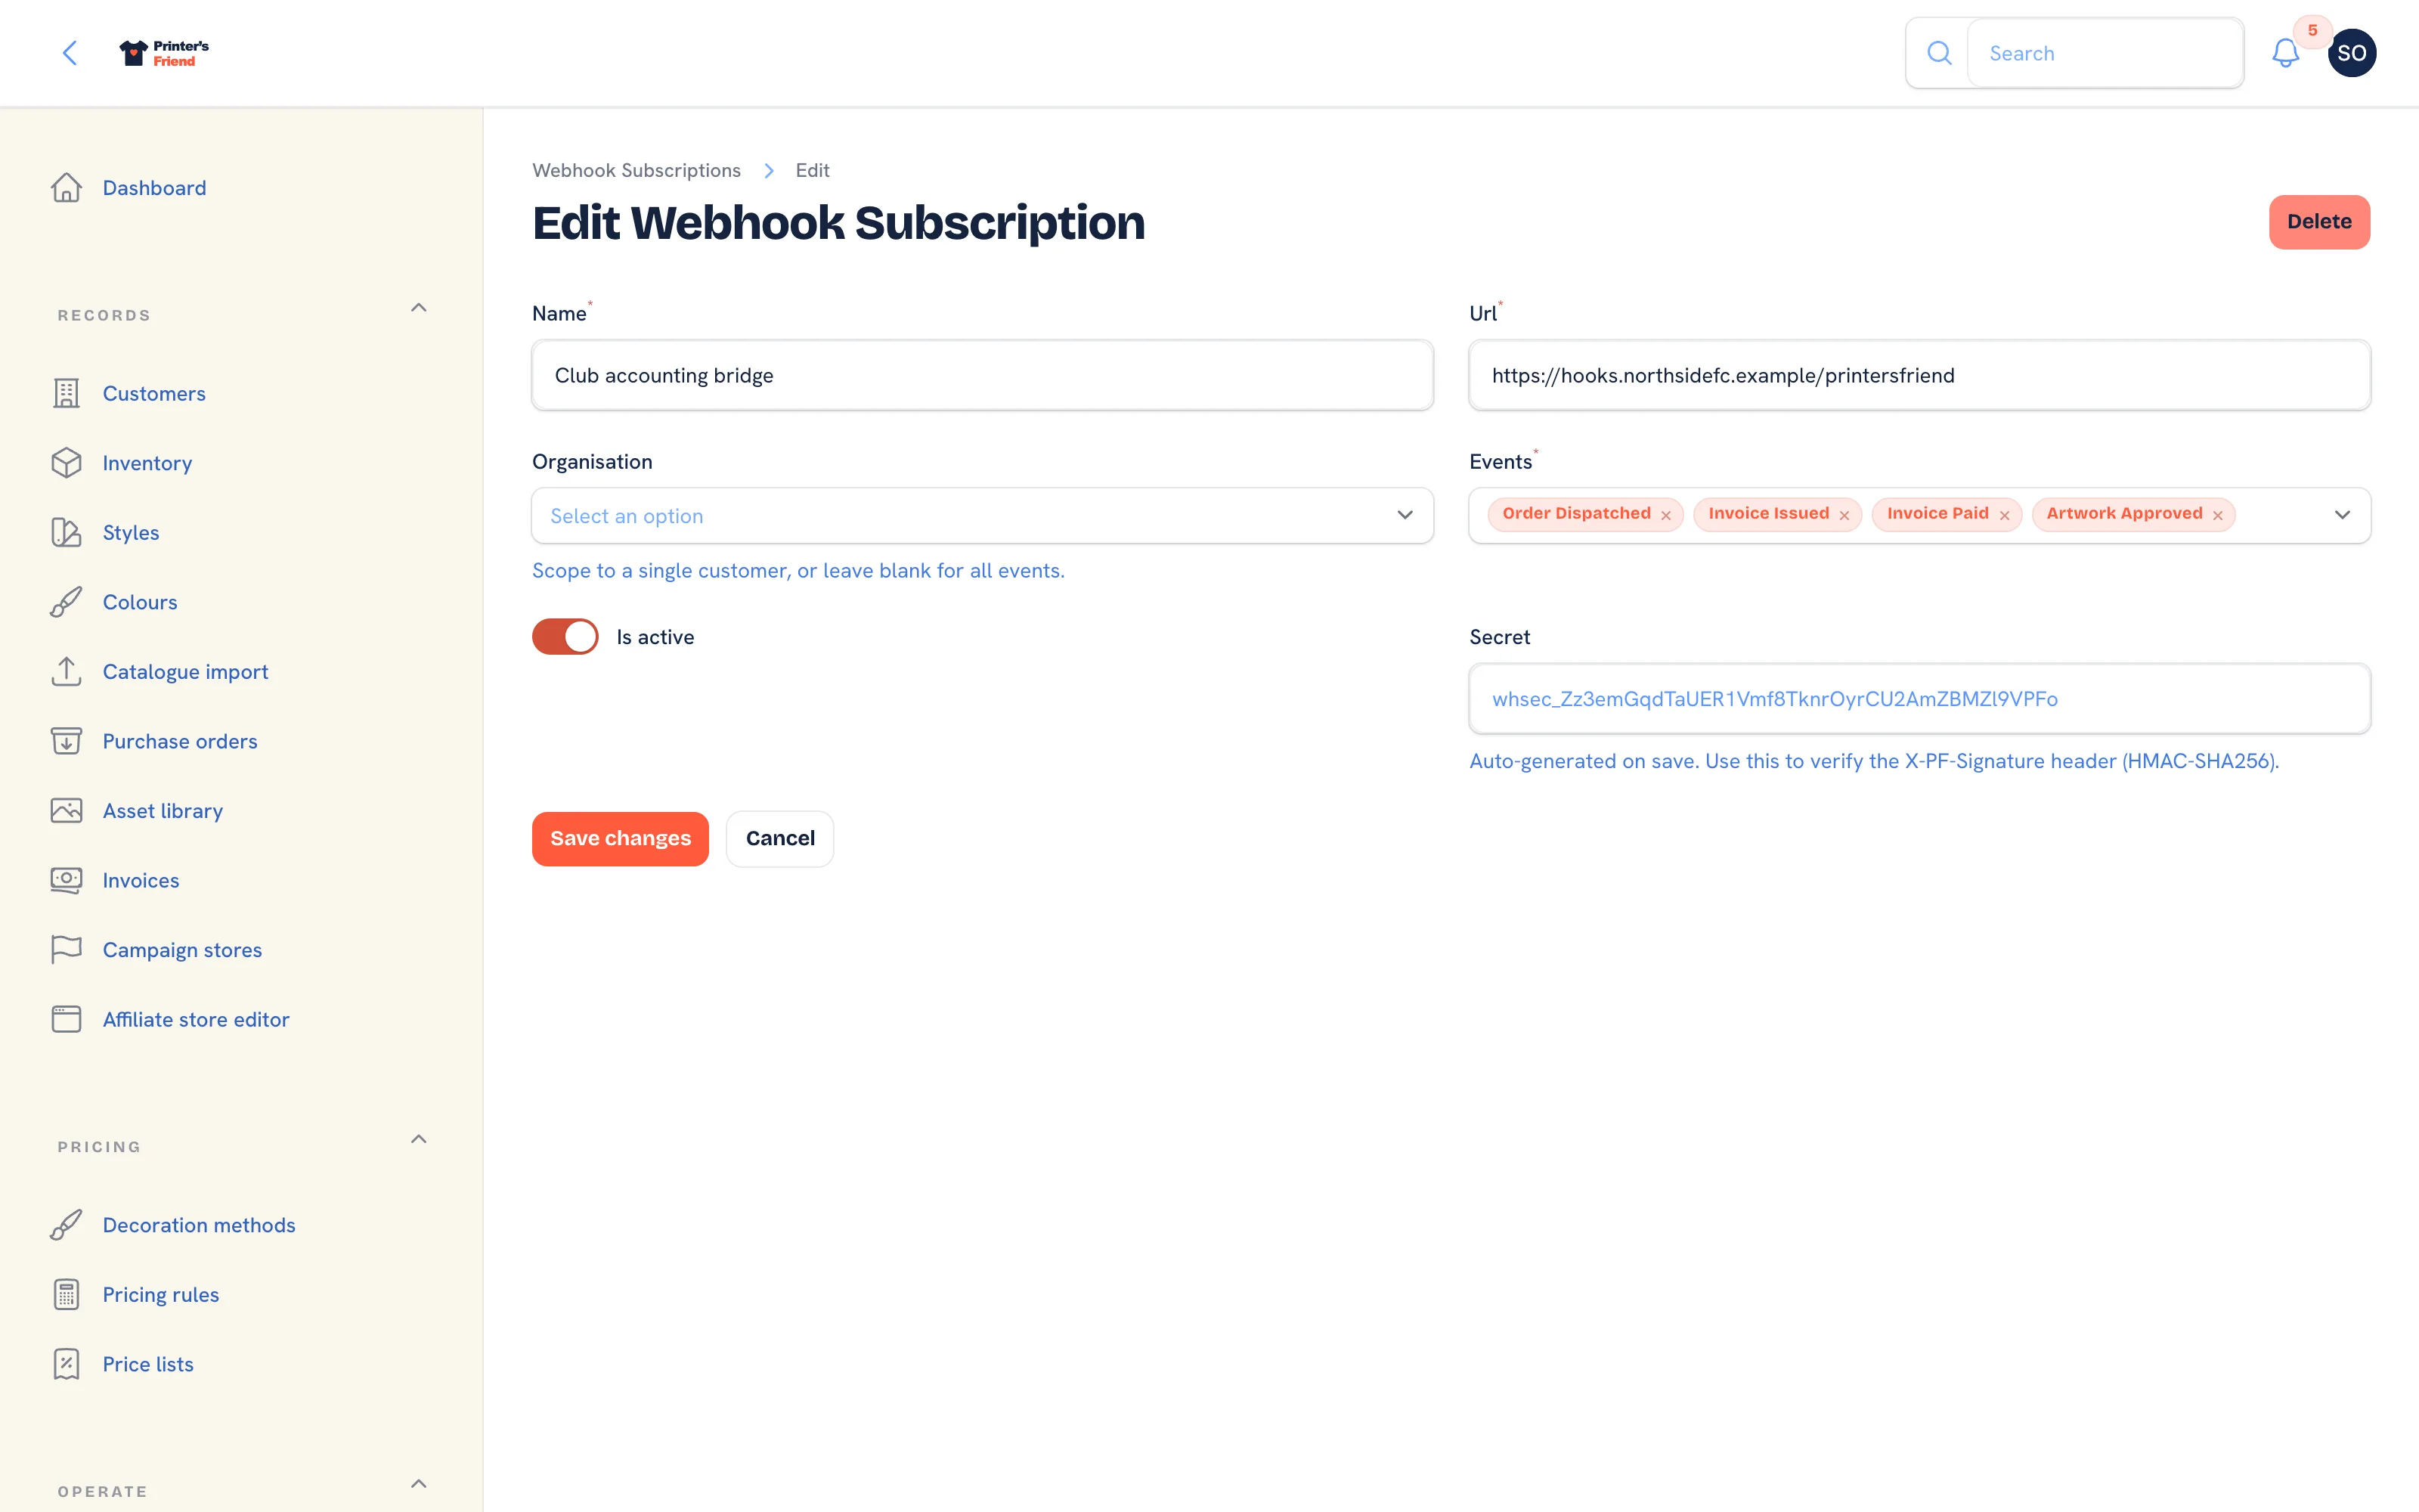Click the Decoration methods brush icon
This screenshot has width=2419, height=1512.
[x=66, y=1225]
